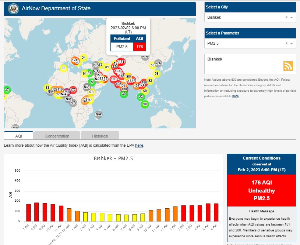Open the Select a City dropdown arrow
300x245 pixels.
(292, 18)
